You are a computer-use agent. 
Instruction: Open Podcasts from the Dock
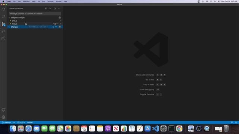pyautogui.click(x=108, y=128)
